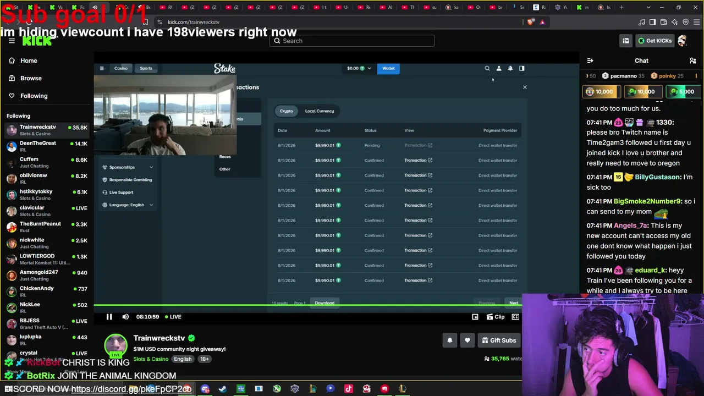Screen dimensions: 704x396
Task: Click the Gift Subs button
Action: point(499,340)
